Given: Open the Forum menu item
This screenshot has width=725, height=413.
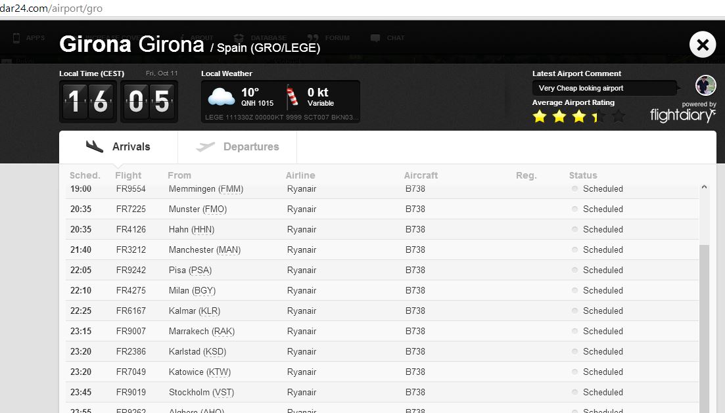Looking at the screenshot, I should coord(329,38).
